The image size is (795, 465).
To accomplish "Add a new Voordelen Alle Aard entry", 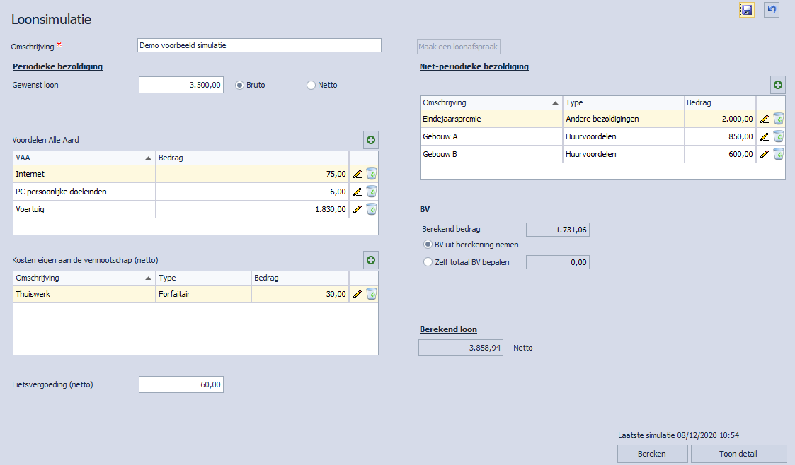I will click(x=371, y=140).
